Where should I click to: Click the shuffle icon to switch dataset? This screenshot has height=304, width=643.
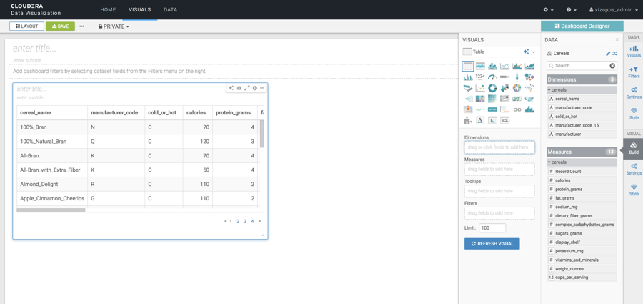[615, 54]
